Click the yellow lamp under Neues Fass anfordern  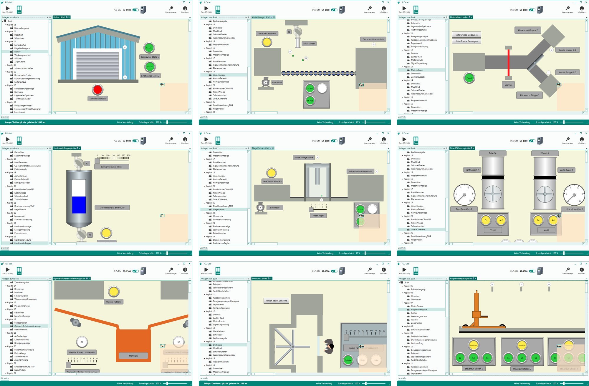267,42
